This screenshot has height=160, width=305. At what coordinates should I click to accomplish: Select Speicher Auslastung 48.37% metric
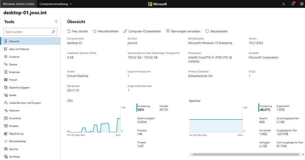tap(265, 108)
